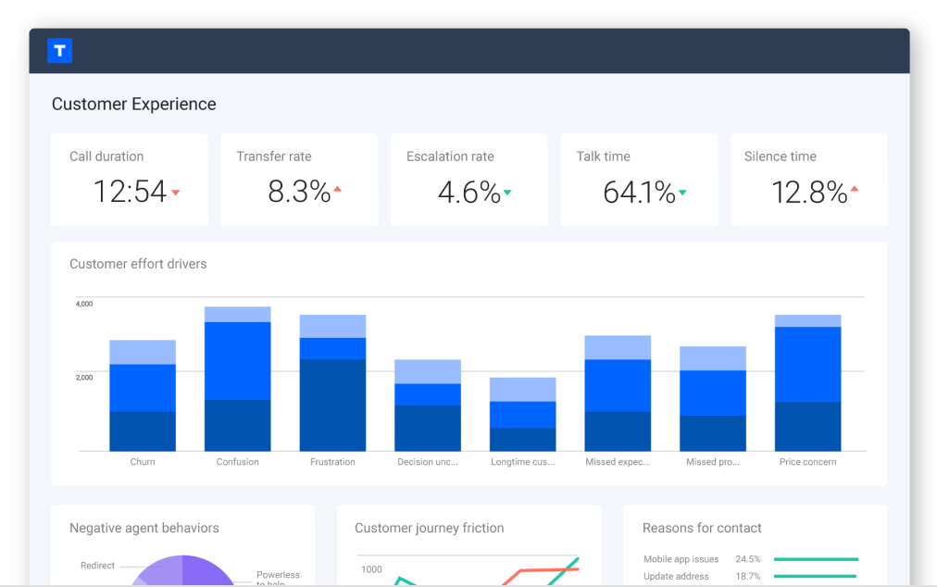
Task: Click the 24.5% value for Mobile app issues
Action: (x=748, y=559)
